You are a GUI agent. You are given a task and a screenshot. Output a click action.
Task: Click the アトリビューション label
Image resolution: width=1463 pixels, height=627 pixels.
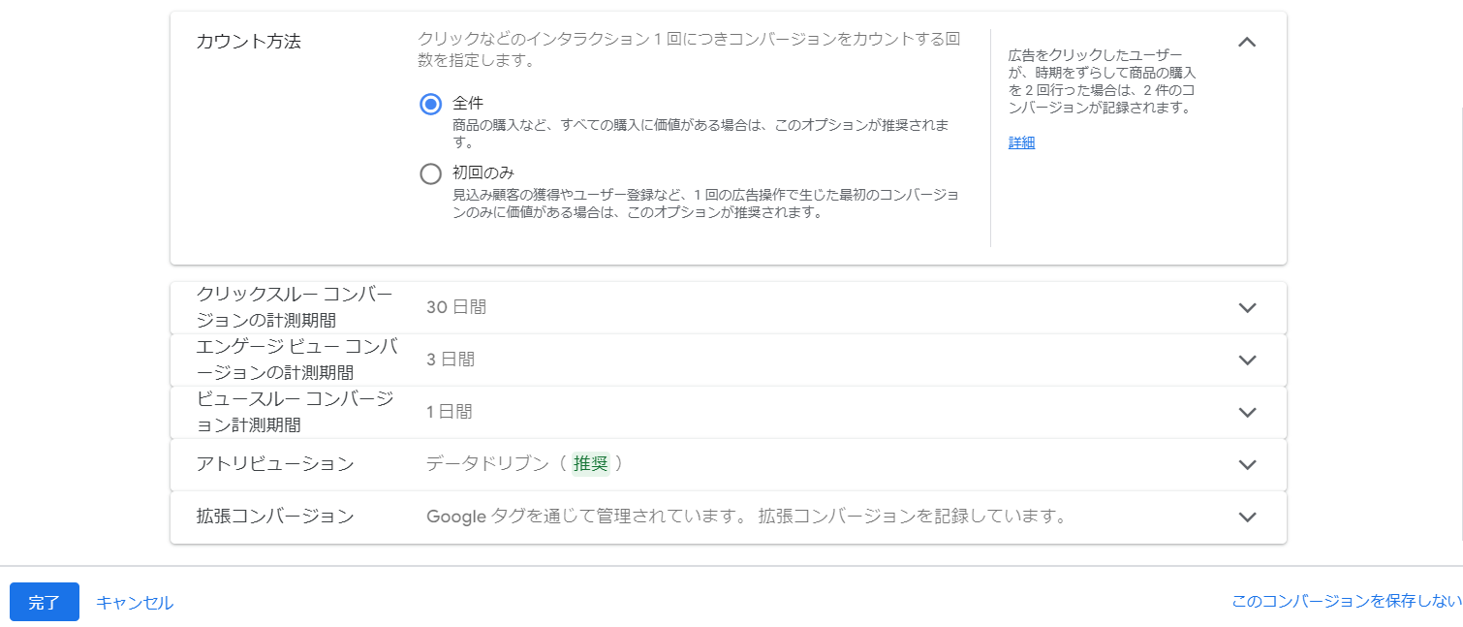(x=275, y=464)
